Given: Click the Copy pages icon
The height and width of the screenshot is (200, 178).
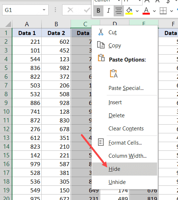Looking at the screenshot, I should (101, 45).
